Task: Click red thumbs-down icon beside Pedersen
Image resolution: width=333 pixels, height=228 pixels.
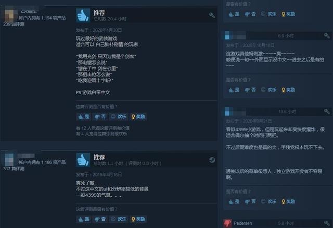Action: (x=227, y=223)
